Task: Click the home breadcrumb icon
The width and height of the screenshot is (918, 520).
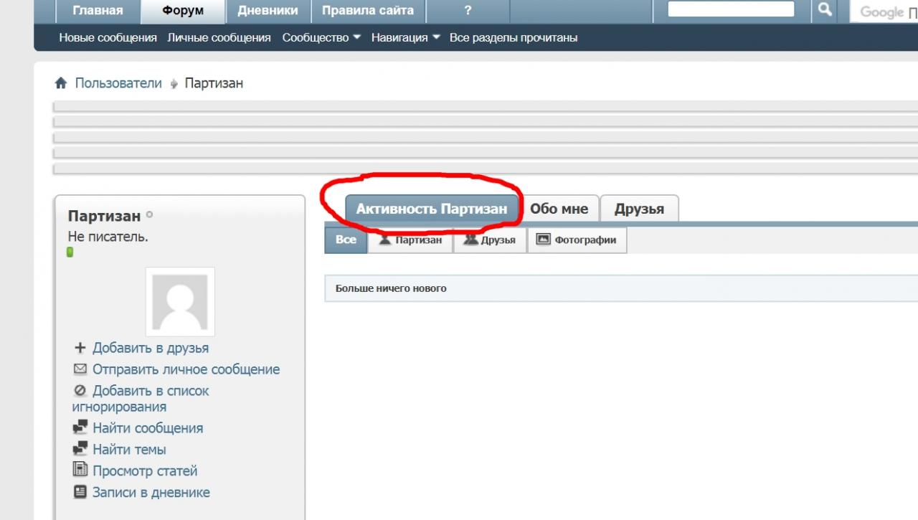Action: pyautogui.click(x=61, y=83)
